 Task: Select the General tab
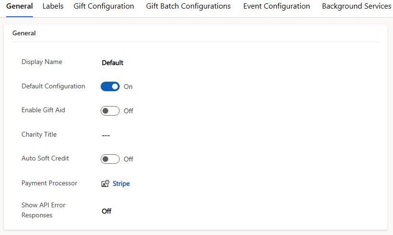pos(20,6)
